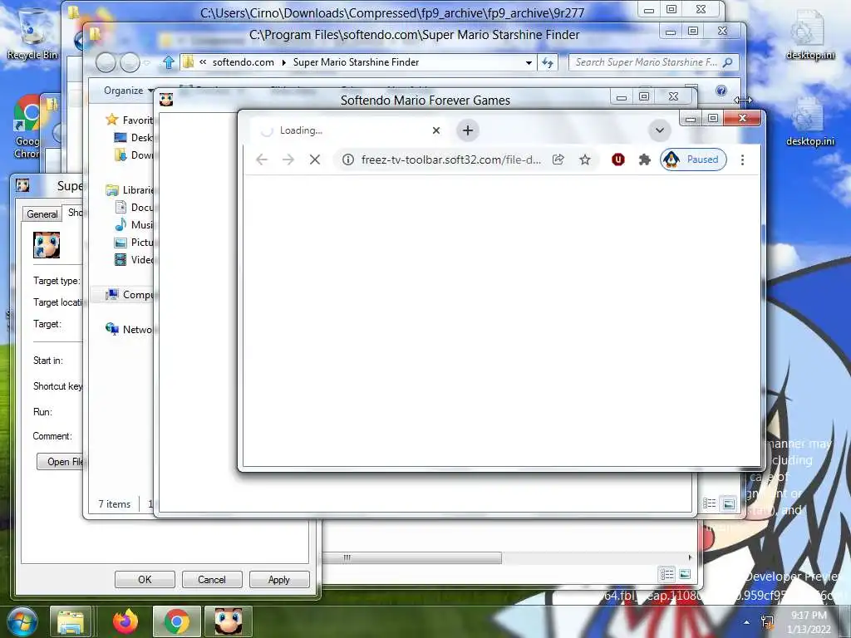Click Explorer's round Back button

(x=106, y=63)
